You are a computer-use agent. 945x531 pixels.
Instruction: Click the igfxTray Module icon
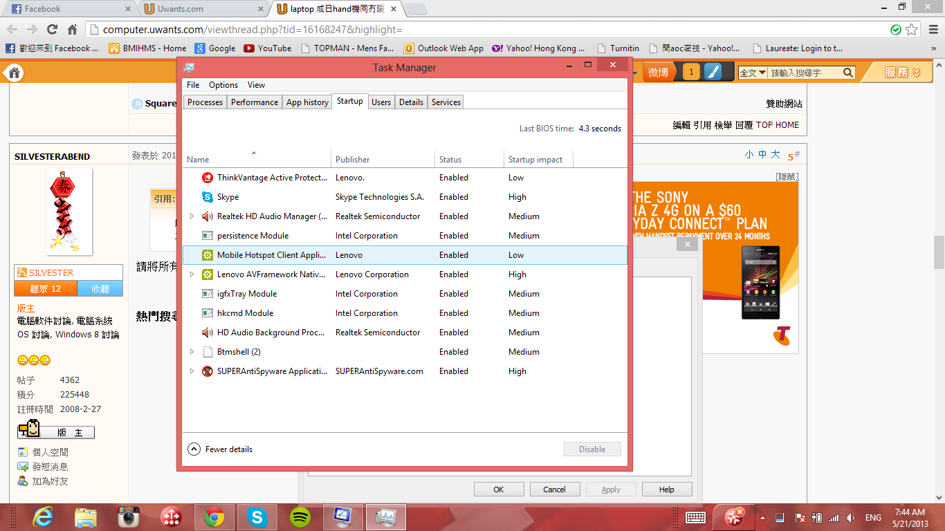207,294
